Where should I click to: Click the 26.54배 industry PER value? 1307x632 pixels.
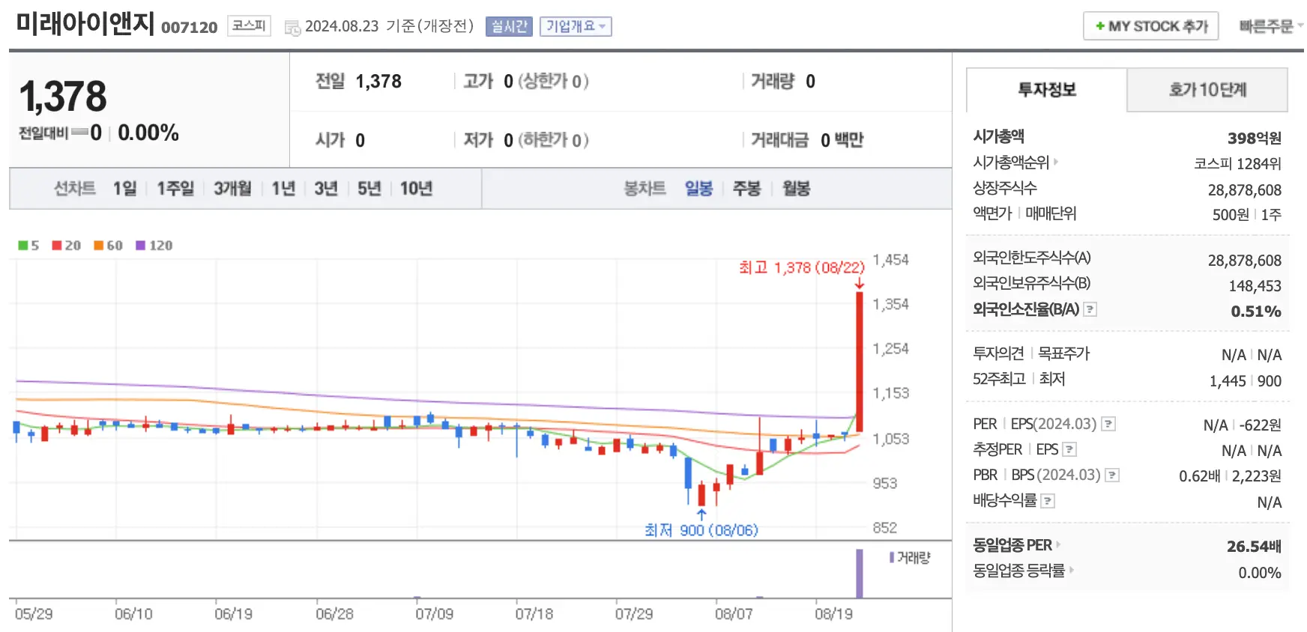[x=1253, y=546]
